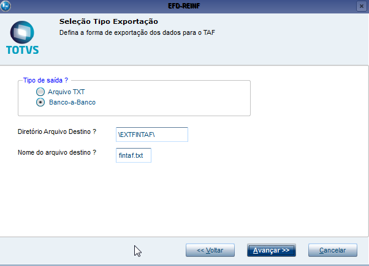Click the window icon in title bar
Image resolution: width=369 pixels, height=266 pixels.
click(x=6, y=5)
